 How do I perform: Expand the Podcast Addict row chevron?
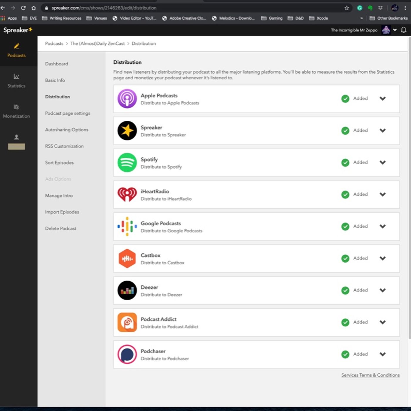pos(383,322)
